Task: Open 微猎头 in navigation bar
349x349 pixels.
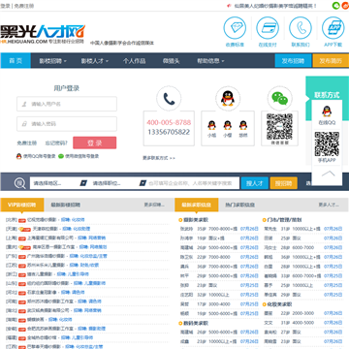Action: tap(171, 61)
